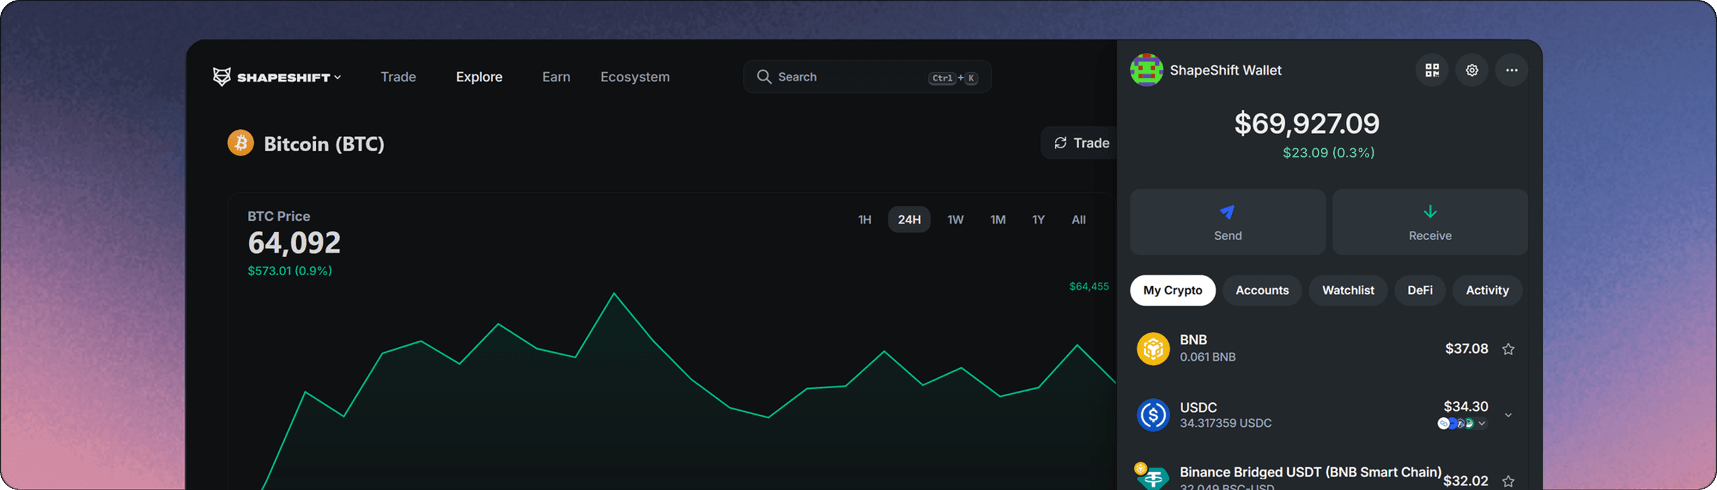
Task: Switch to the Accounts tab
Action: click(x=1262, y=290)
